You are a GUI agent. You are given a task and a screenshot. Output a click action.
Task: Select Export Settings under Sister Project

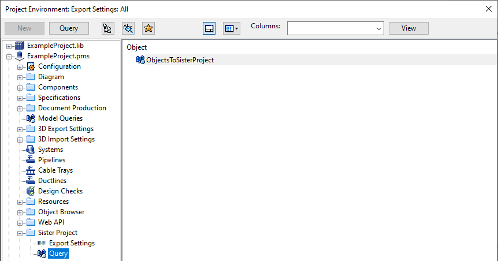72,243
